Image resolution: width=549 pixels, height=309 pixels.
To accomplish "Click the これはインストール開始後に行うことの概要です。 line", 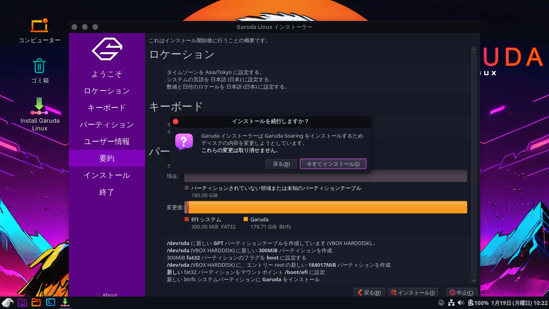I will point(209,41).
